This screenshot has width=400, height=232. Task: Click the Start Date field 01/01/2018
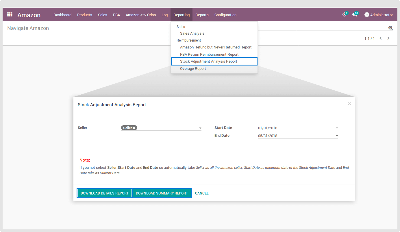point(298,128)
